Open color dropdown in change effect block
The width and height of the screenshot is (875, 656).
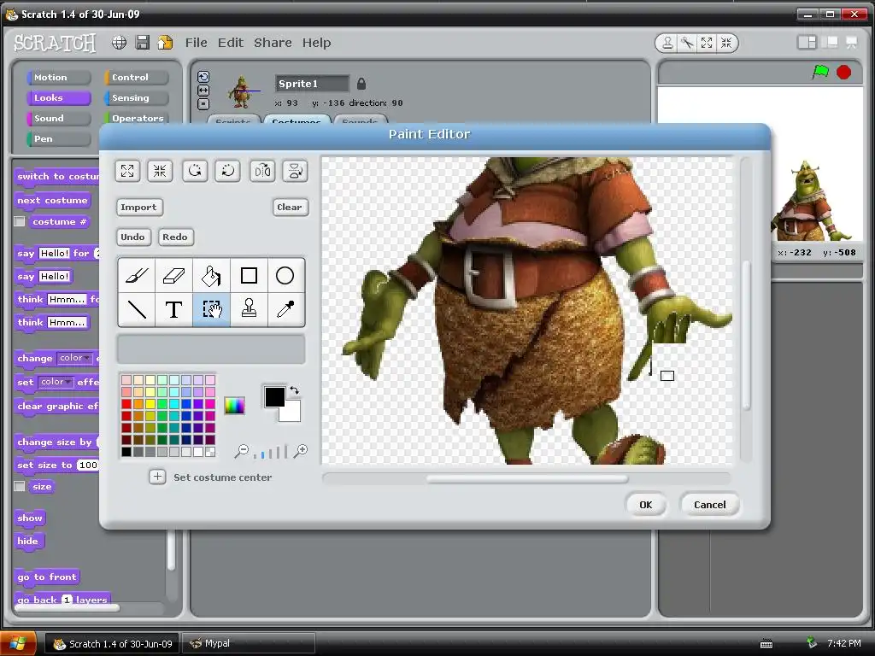(74, 358)
